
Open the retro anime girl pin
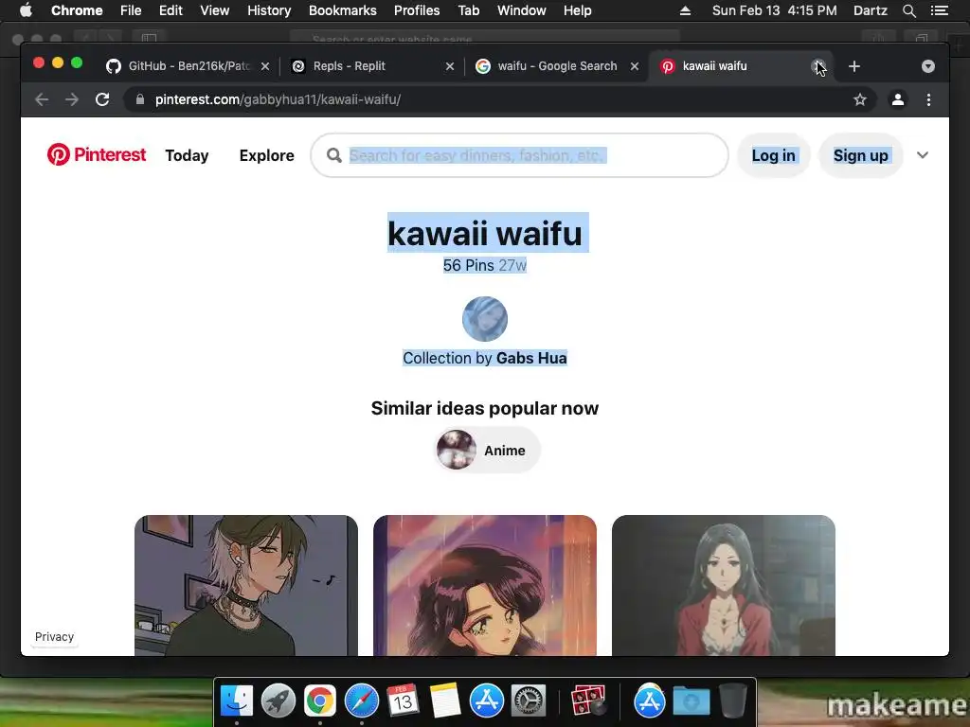[x=484, y=585]
